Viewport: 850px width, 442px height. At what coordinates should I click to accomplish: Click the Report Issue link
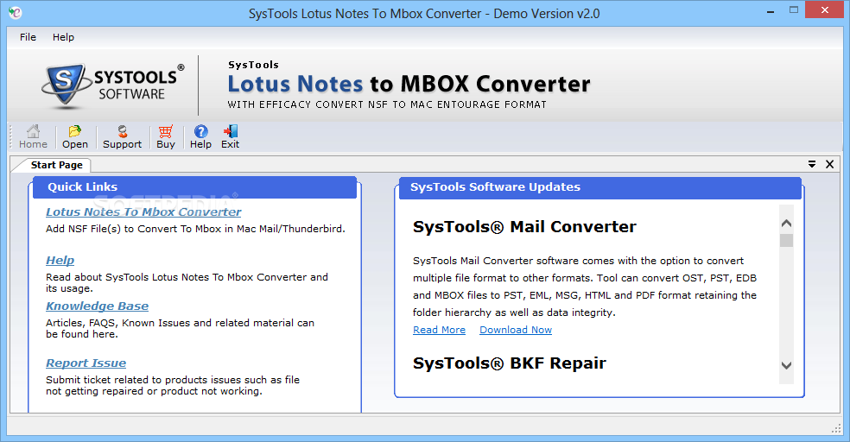[x=86, y=363]
